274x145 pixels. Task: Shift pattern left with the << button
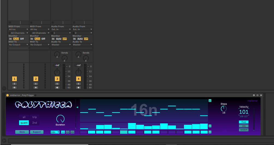click(68, 132)
